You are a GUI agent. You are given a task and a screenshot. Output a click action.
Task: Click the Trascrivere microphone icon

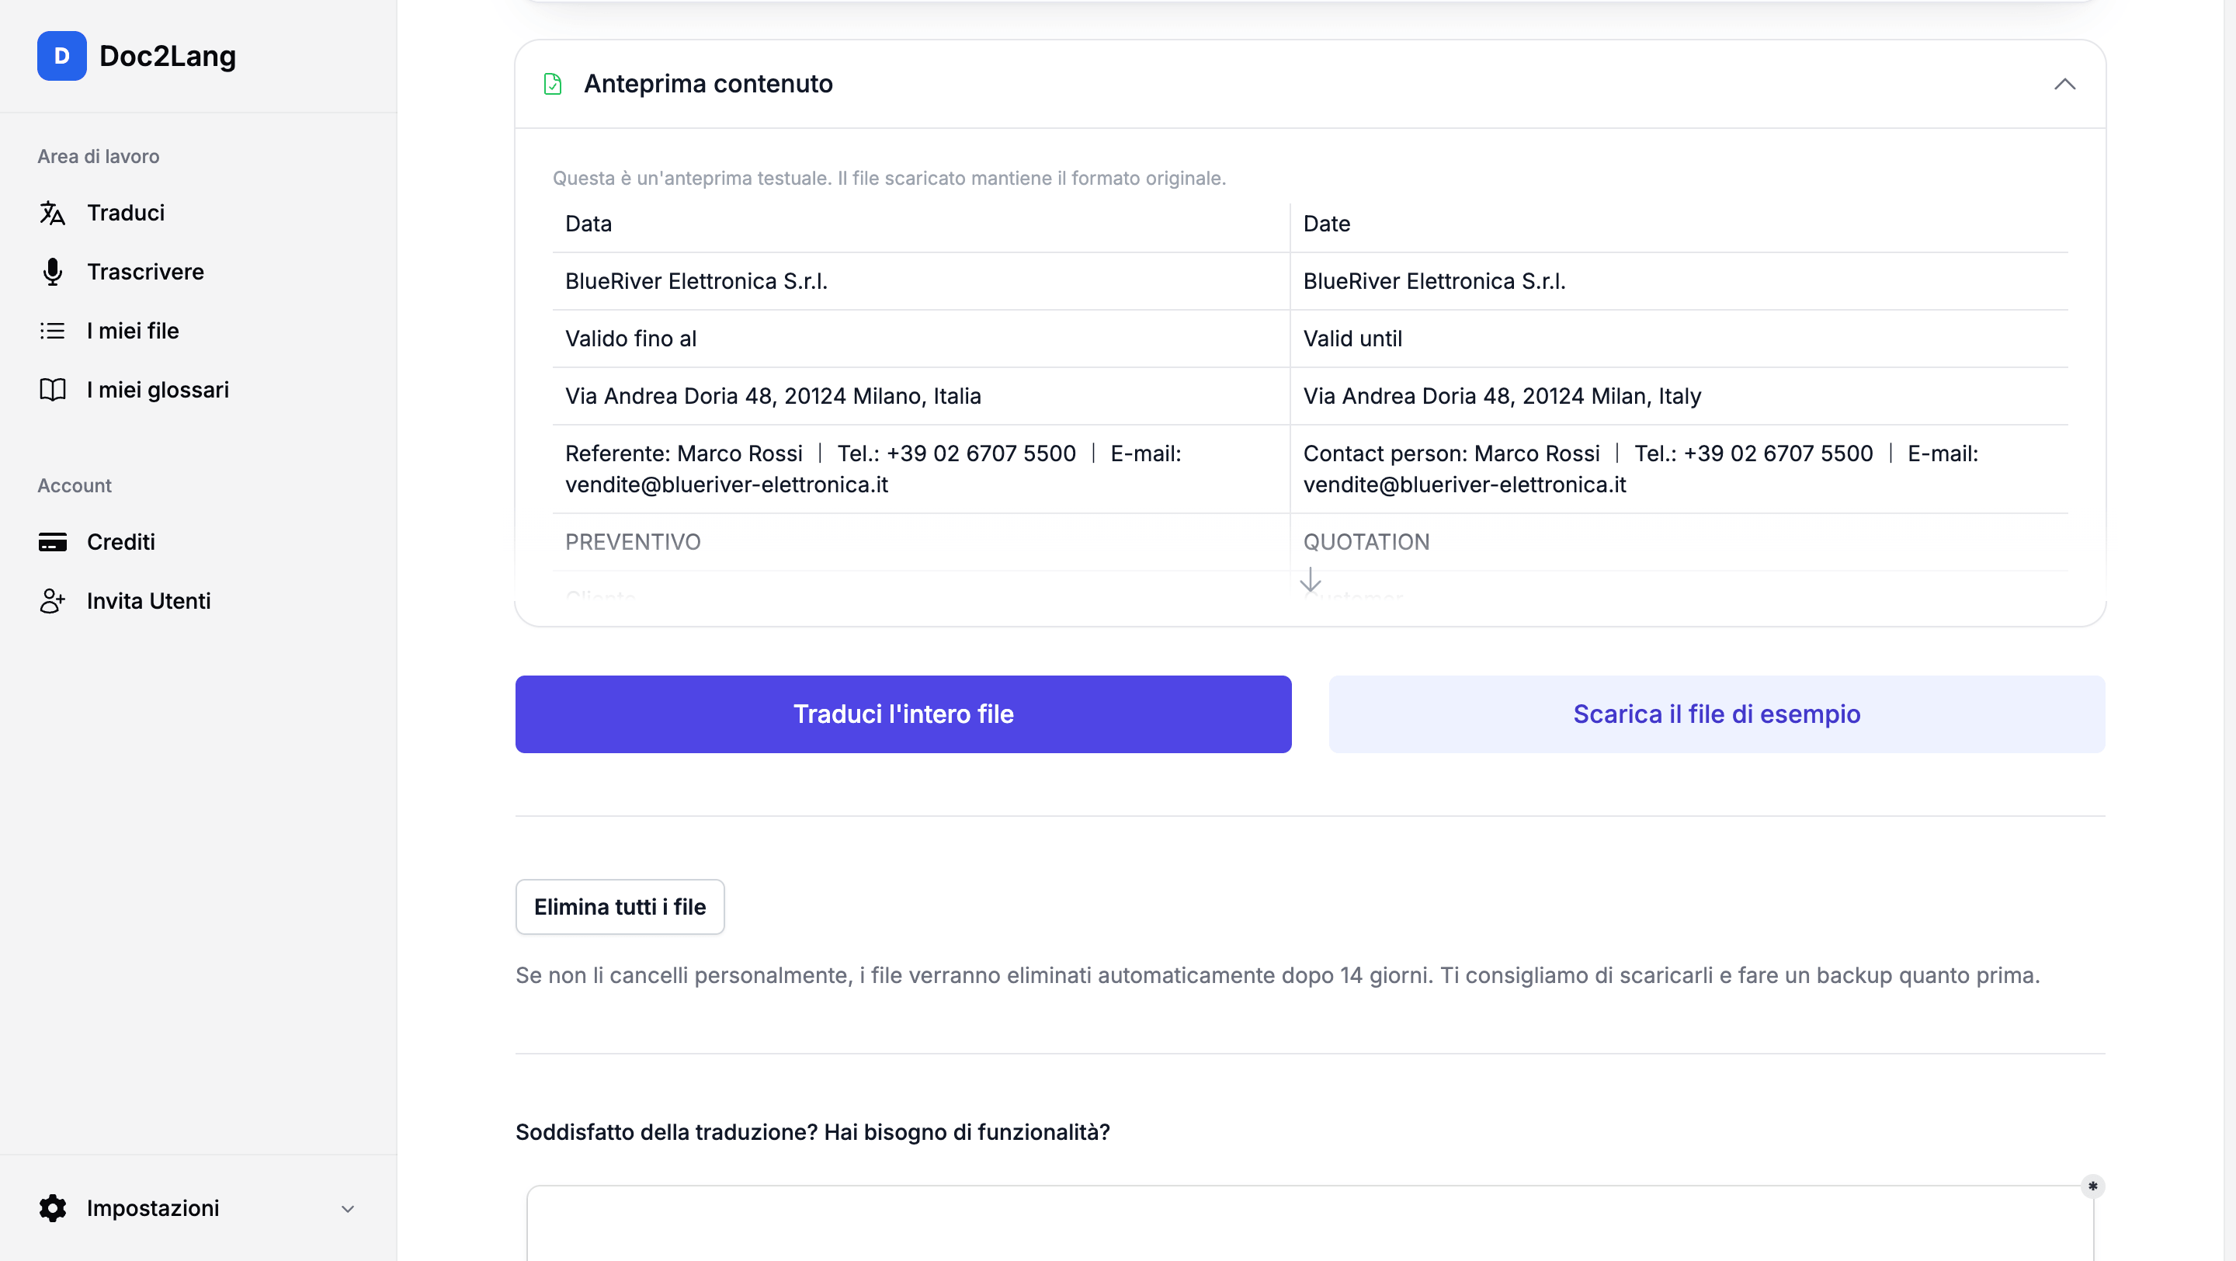(52, 272)
